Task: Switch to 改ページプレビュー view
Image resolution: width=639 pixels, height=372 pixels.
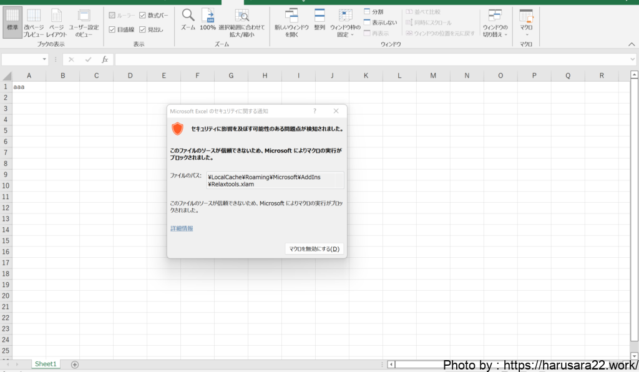Action: pos(34,22)
